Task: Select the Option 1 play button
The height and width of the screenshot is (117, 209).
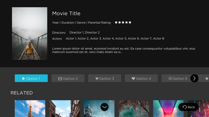Action: [x=31, y=78]
